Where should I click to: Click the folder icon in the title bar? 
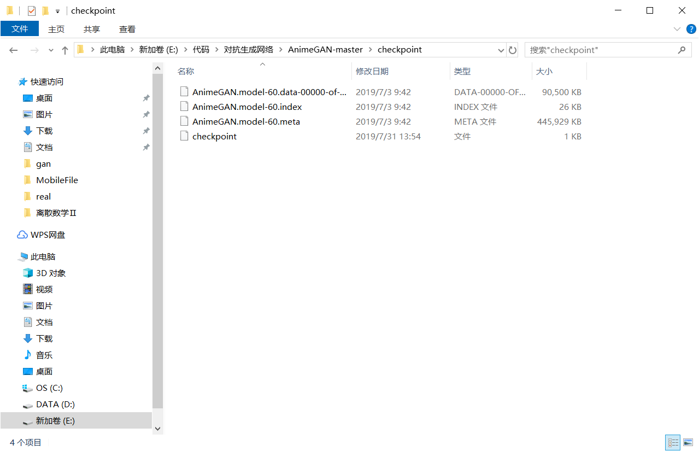tap(10, 10)
